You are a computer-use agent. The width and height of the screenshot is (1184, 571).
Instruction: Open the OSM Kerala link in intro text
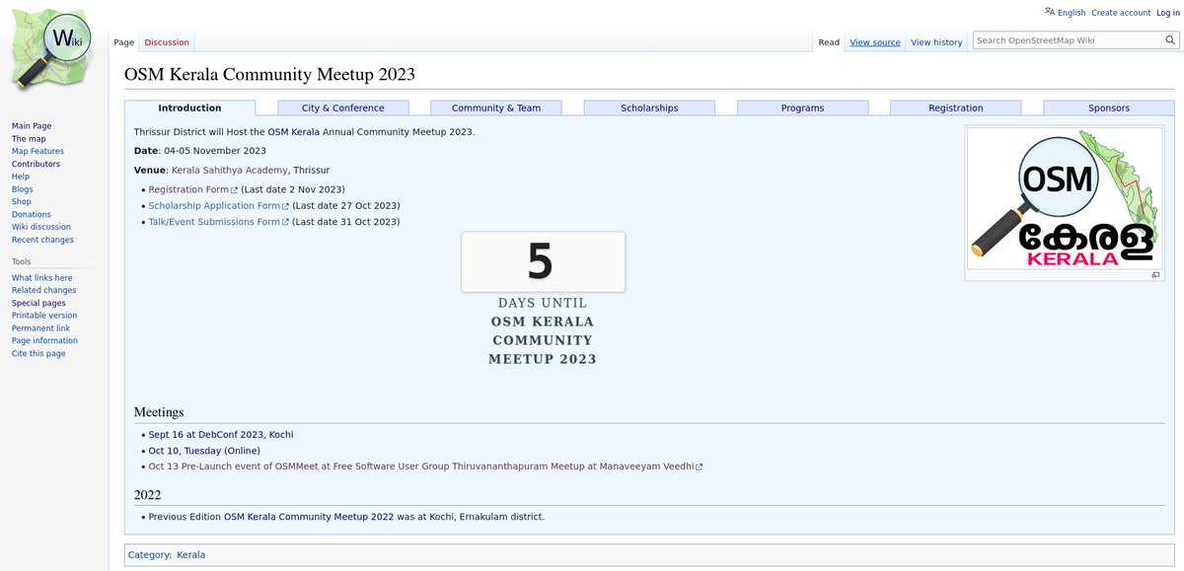click(x=293, y=132)
